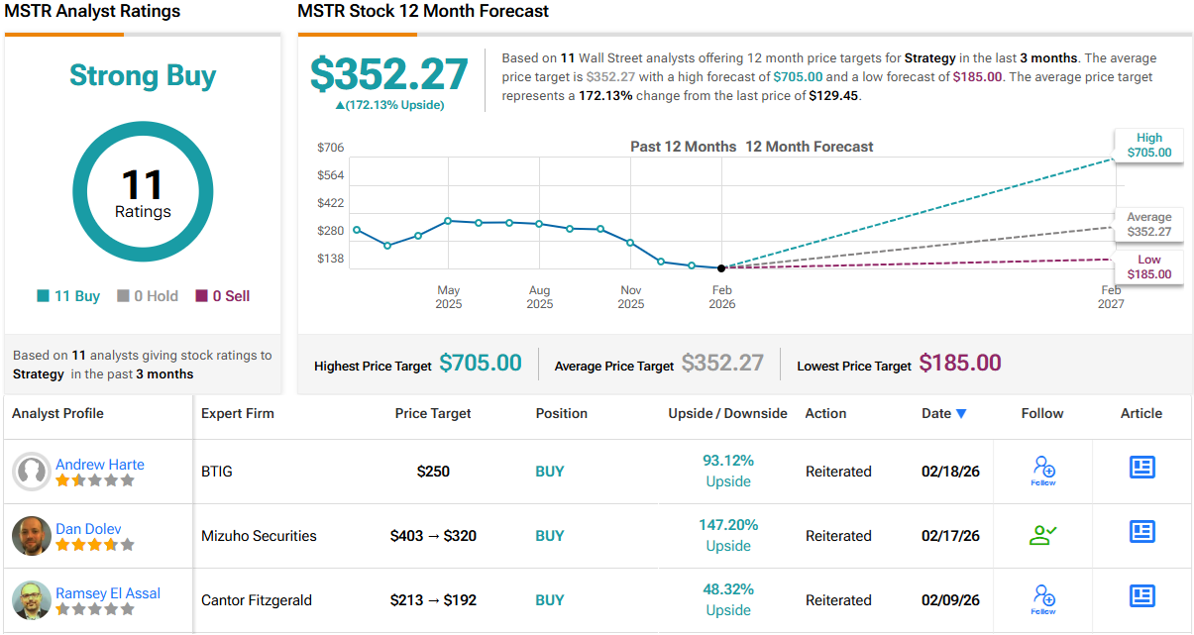Open Cantor Fitzgerald article icon
The image size is (1194, 635).
(1141, 596)
